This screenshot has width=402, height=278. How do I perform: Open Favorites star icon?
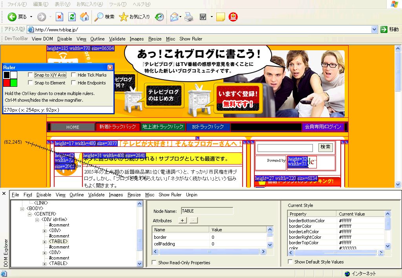click(x=123, y=17)
